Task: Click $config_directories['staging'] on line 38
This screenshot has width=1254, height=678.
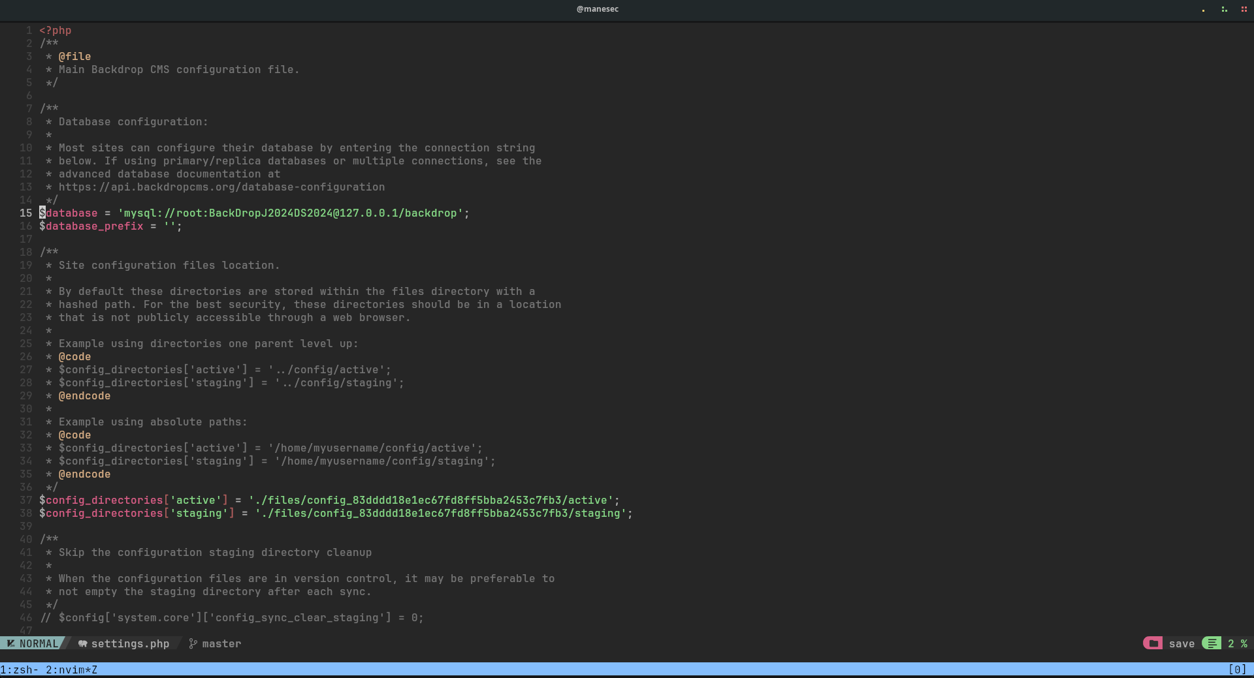Action: [x=137, y=514]
